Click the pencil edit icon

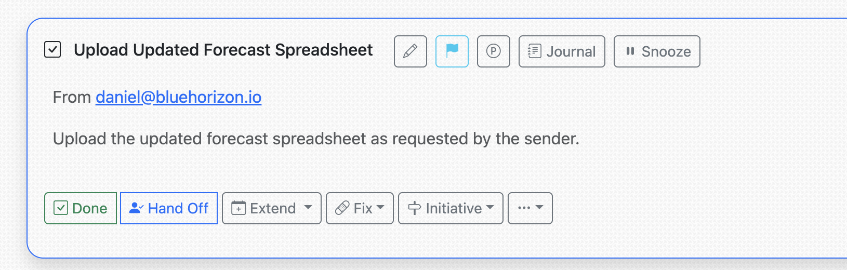(410, 51)
